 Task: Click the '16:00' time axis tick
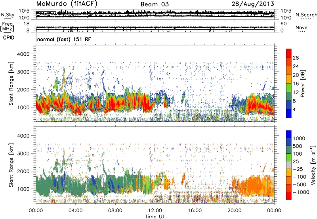pos(195,211)
